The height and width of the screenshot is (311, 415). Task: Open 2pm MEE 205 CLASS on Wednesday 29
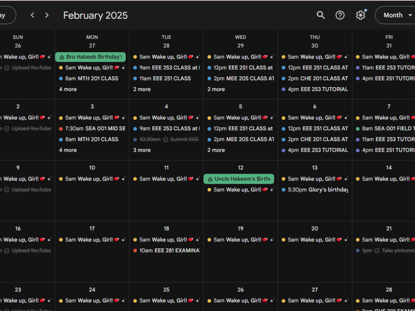click(240, 78)
